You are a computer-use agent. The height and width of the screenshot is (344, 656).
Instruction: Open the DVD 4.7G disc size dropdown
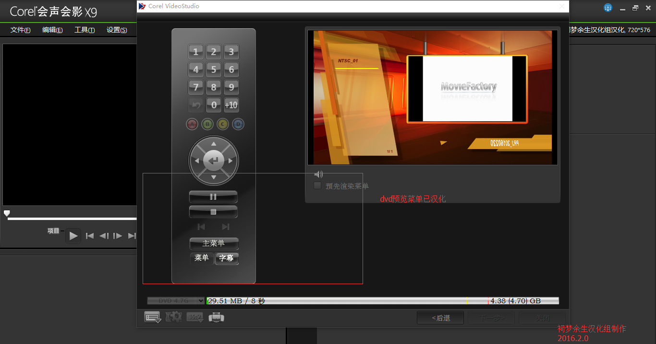coord(176,301)
